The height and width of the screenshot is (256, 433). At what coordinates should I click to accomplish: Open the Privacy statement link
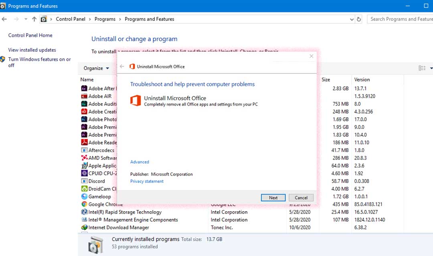point(147,181)
